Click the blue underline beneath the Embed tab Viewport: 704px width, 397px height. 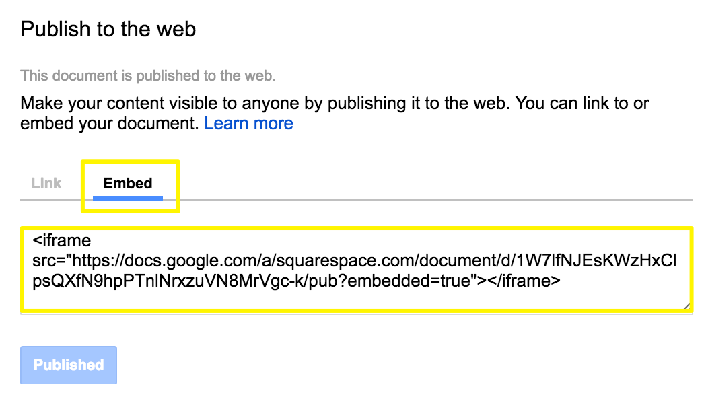click(128, 199)
